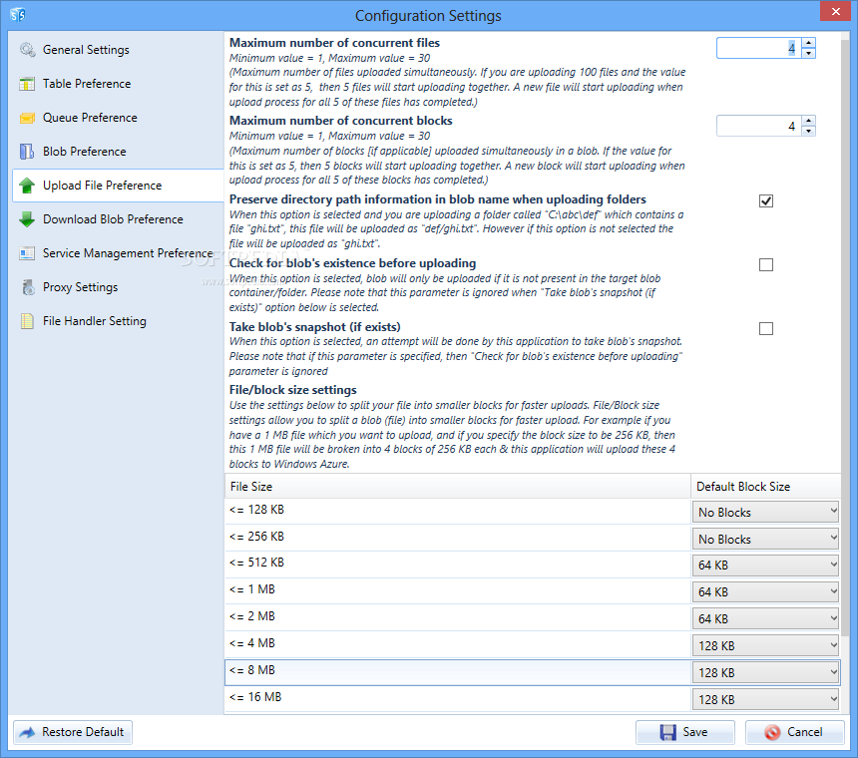The width and height of the screenshot is (858, 758).
Task: Open block size dropdown for <= 16 MB
Action: pyautogui.click(x=765, y=699)
